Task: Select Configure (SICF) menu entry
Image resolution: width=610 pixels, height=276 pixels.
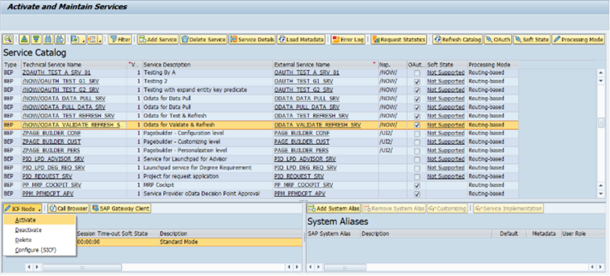Action: [39, 250]
